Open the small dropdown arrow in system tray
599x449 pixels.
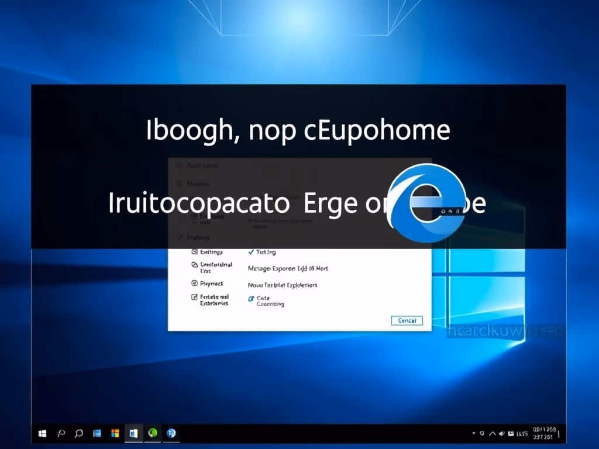click(x=473, y=434)
